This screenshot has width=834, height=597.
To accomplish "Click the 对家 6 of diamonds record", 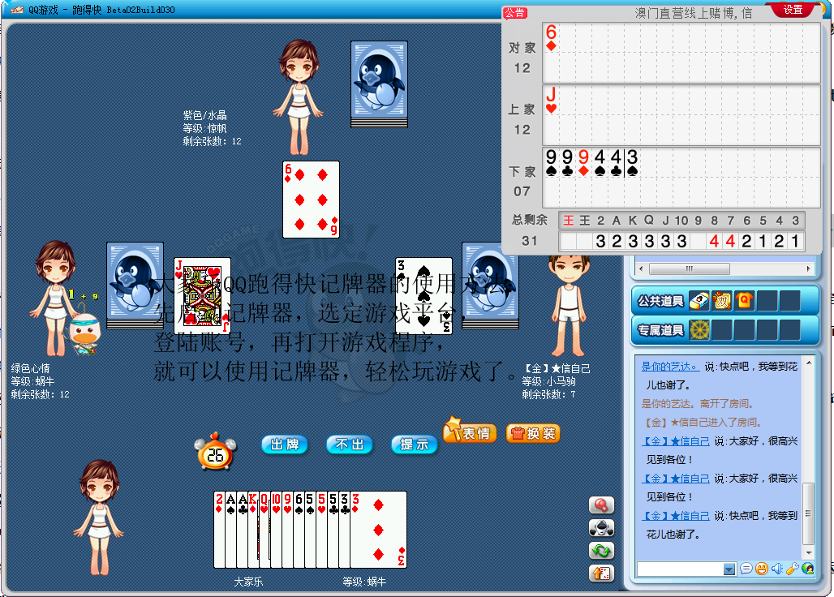I will [x=551, y=38].
